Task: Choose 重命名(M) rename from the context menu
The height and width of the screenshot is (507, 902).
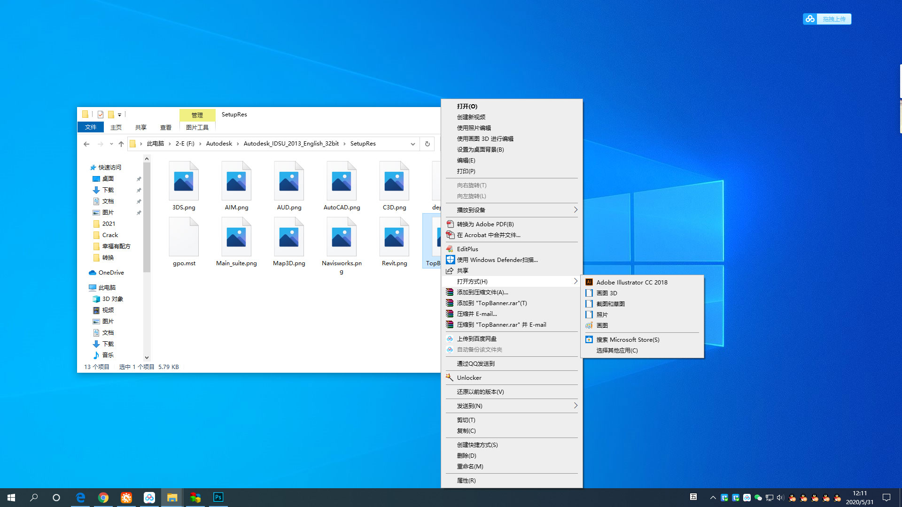Action: pos(470,466)
